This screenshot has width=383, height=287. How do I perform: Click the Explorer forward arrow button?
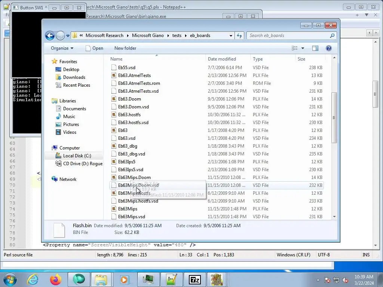(60, 36)
